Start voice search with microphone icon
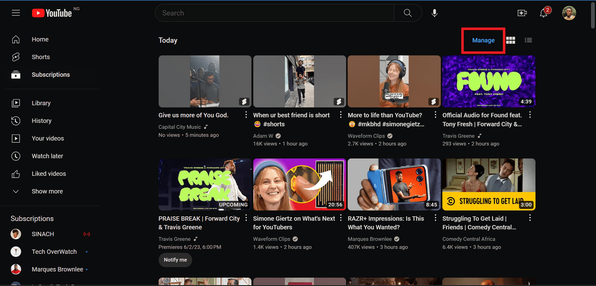The image size is (596, 286). point(435,13)
